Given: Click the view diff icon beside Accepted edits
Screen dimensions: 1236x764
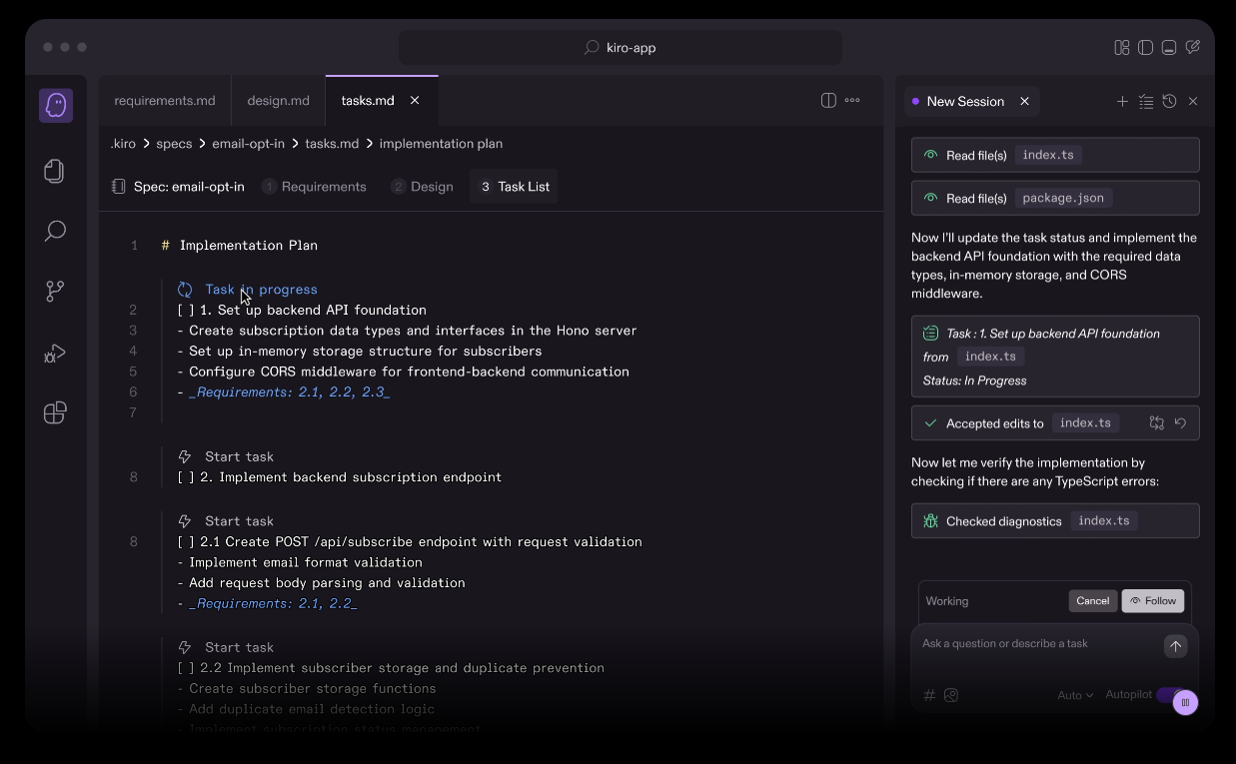Looking at the screenshot, I should 1157,423.
